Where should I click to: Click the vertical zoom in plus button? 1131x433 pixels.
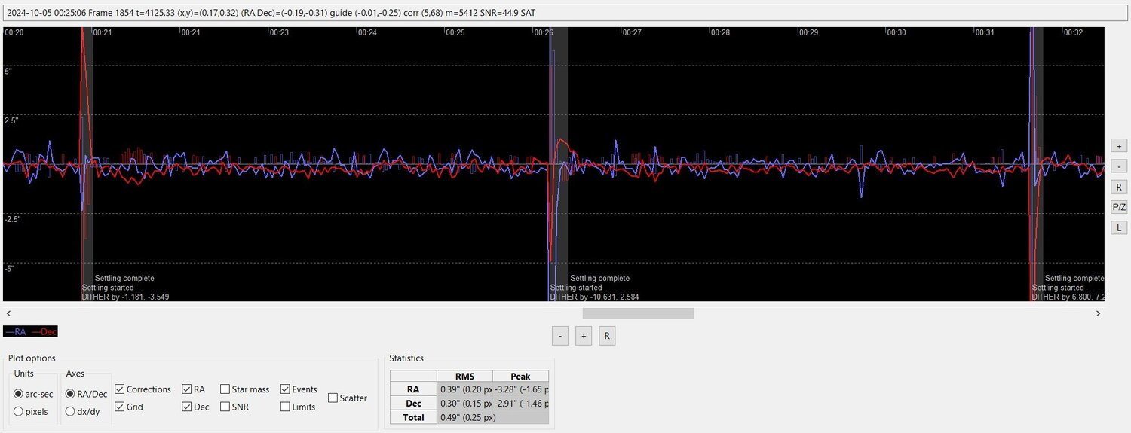(x=1119, y=146)
